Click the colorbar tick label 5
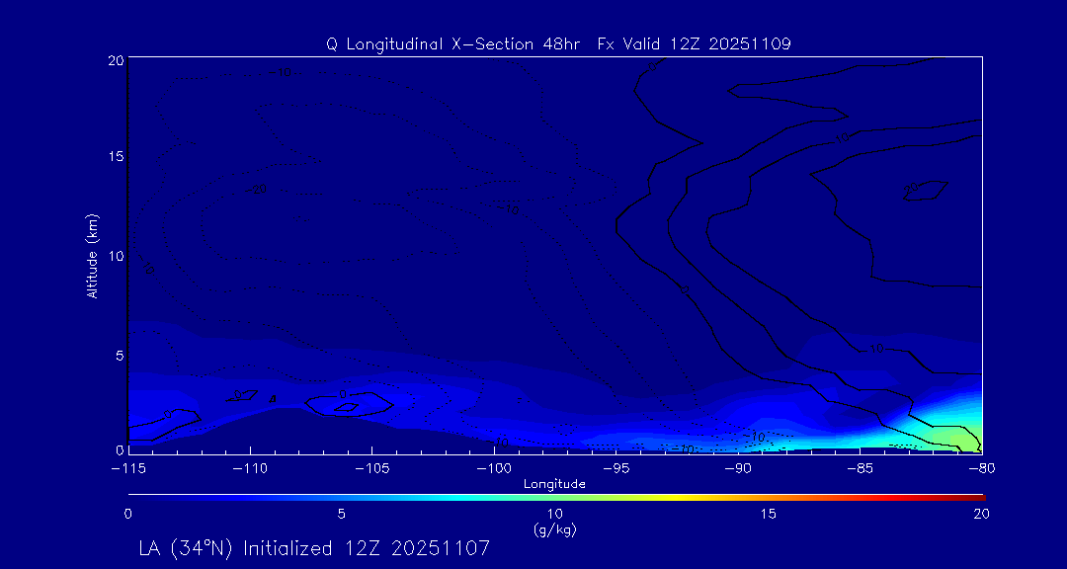This screenshot has height=569, width=1067. [x=341, y=515]
